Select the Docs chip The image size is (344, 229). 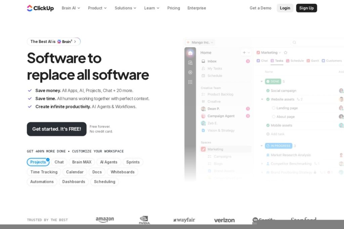97,172
